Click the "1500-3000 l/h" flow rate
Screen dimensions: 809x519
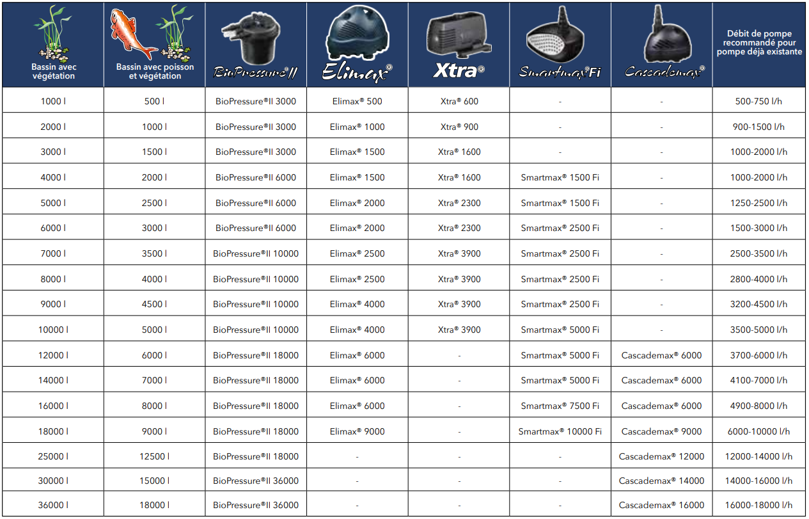[759, 228]
